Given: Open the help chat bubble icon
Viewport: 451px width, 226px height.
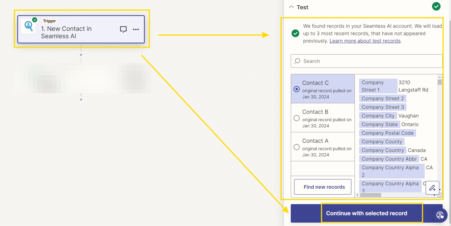Looking at the screenshot, I should 440,215.
